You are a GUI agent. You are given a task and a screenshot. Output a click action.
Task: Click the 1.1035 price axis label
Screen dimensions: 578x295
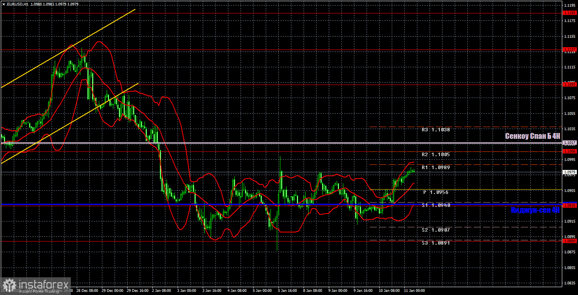570,129
